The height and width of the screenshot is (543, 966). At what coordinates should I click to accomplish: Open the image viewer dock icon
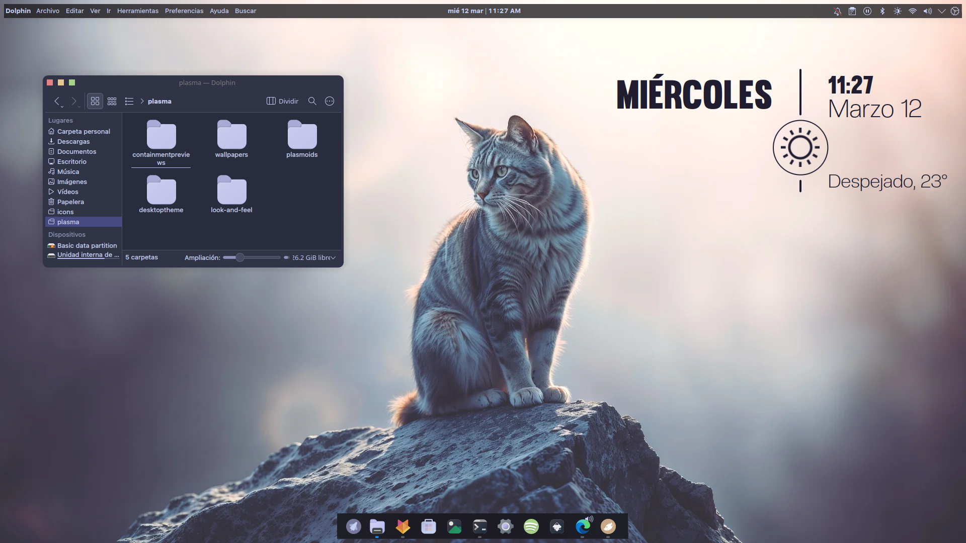click(454, 526)
